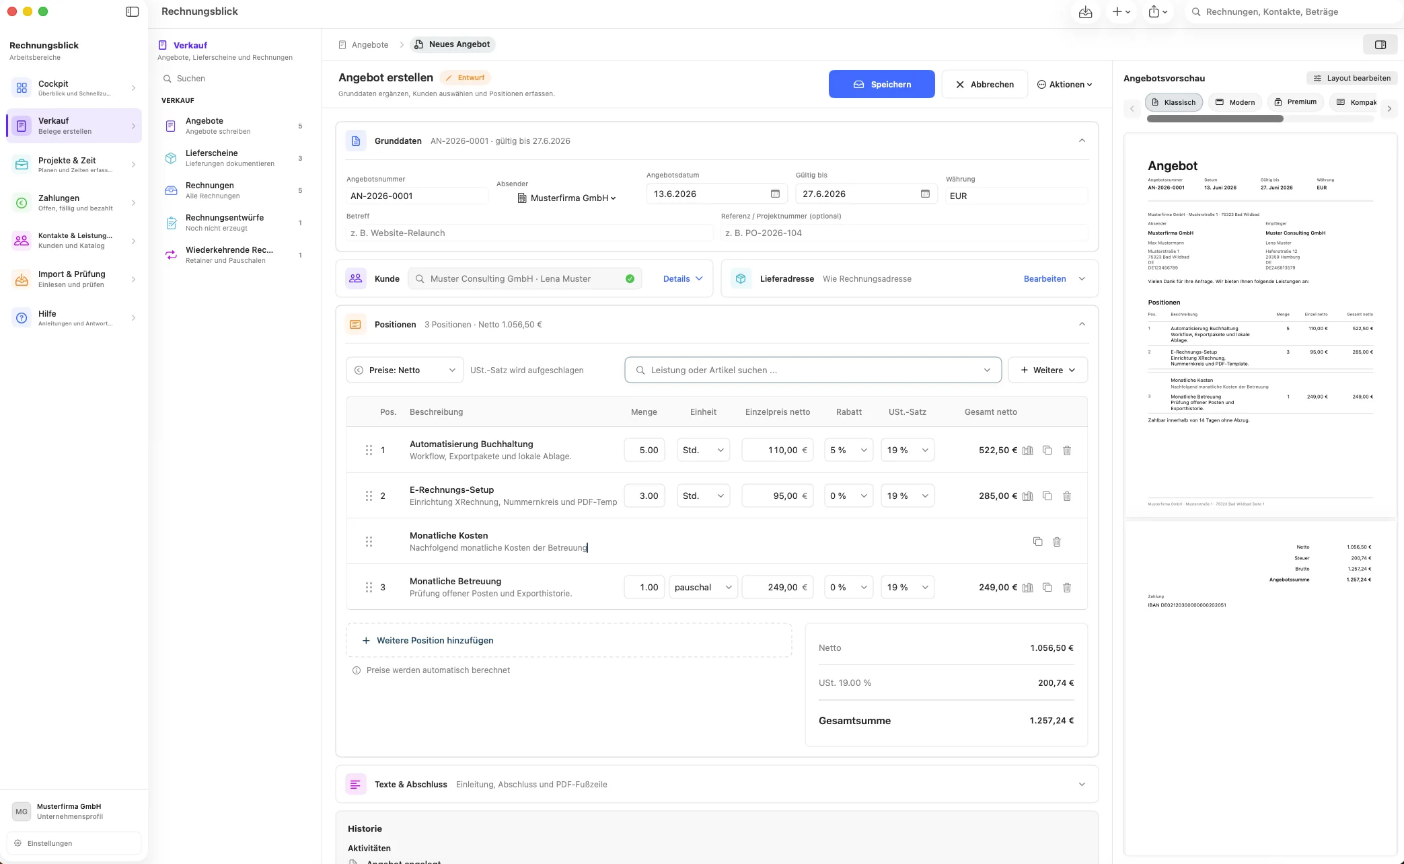Image resolution: width=1404 pixels, height=864 pixels.
Task: Click the calendar icon in Angebotsdatum field
Action: pyautogui.click(x=775, y=194)
